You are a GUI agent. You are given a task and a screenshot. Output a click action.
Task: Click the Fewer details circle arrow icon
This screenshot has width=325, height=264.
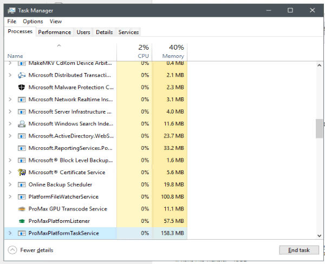click(x=12, y=250)
